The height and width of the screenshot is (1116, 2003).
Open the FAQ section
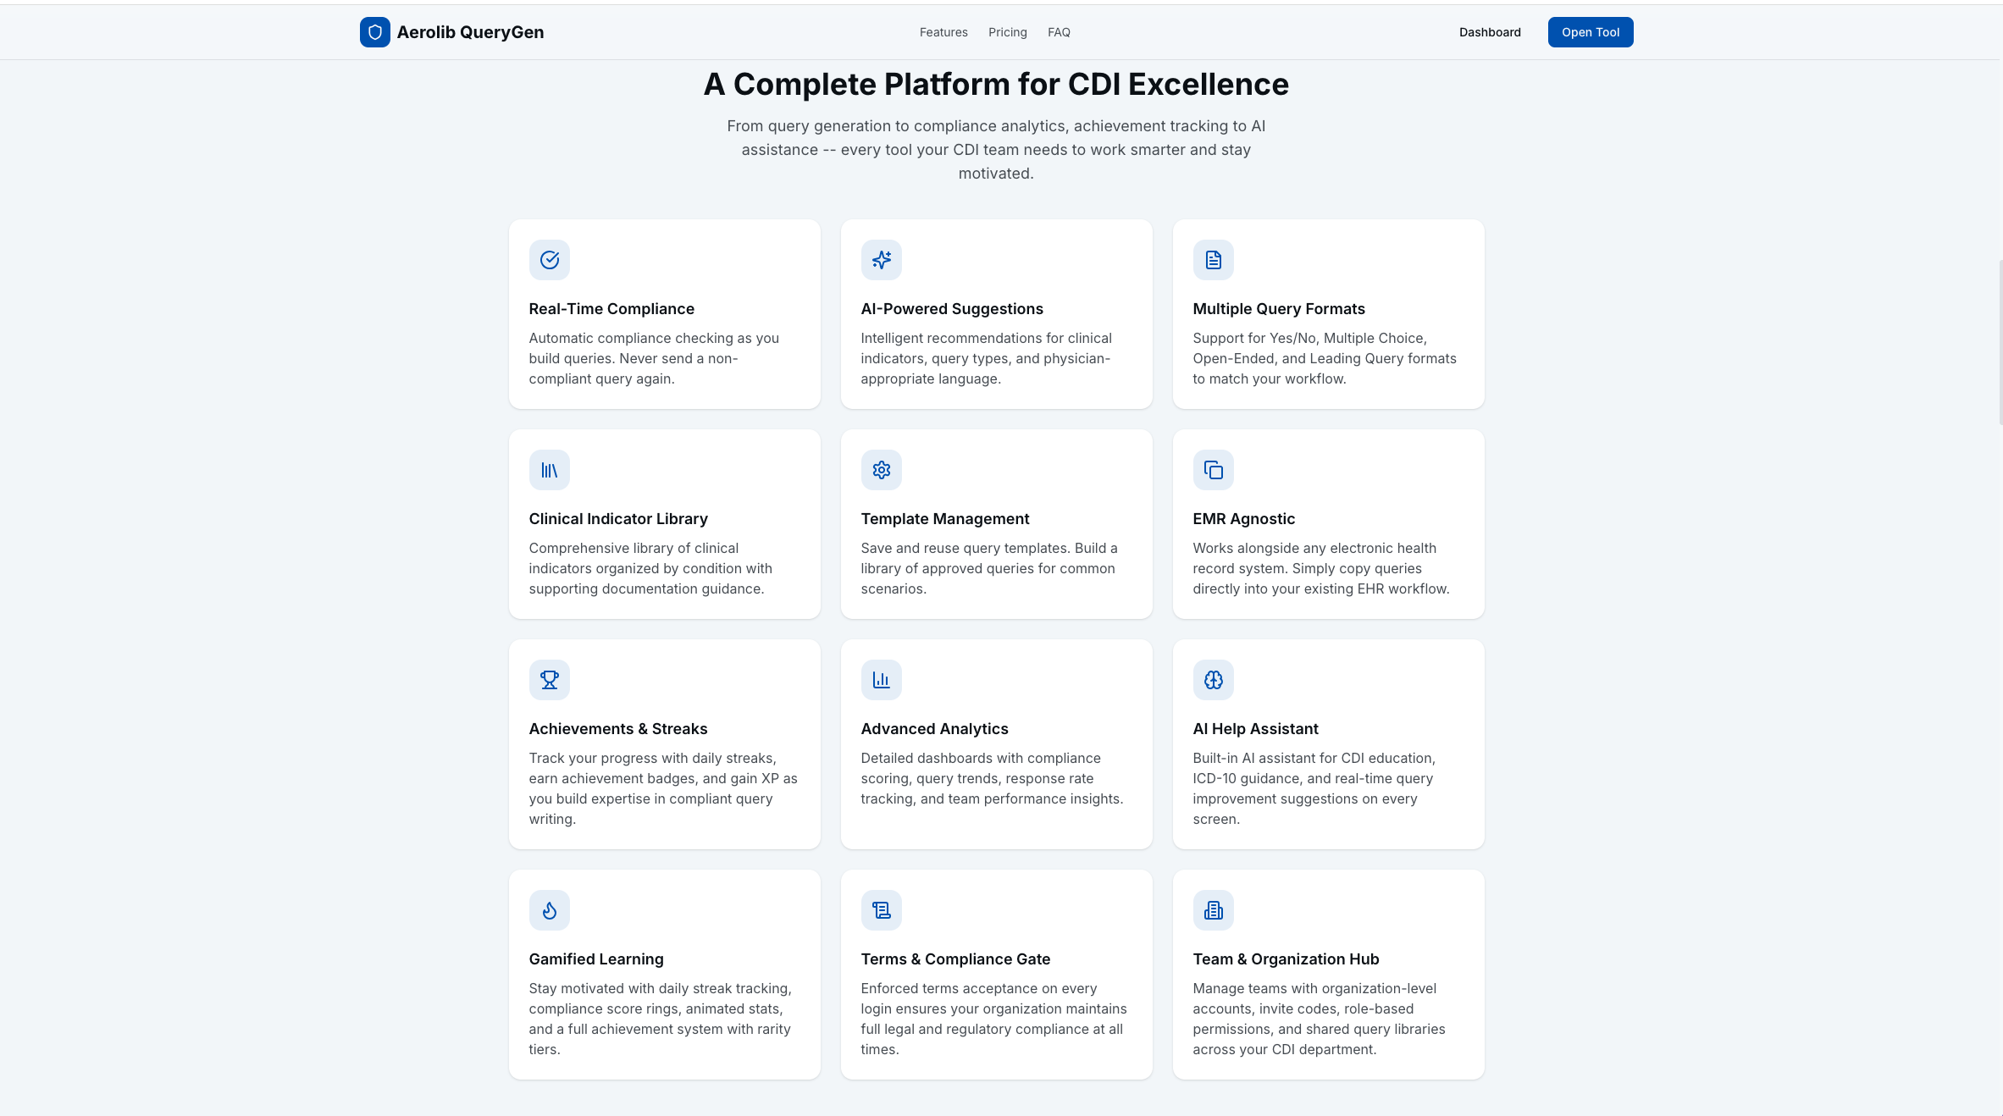pyautogui.click(x=1059, y=32)
